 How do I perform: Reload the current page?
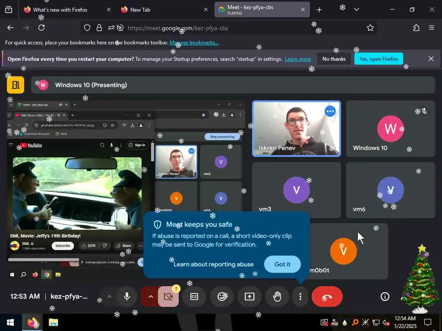pyautogui.click(x=41, y=28)
